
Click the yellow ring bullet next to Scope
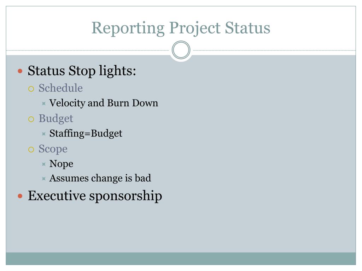pos(31,150)
